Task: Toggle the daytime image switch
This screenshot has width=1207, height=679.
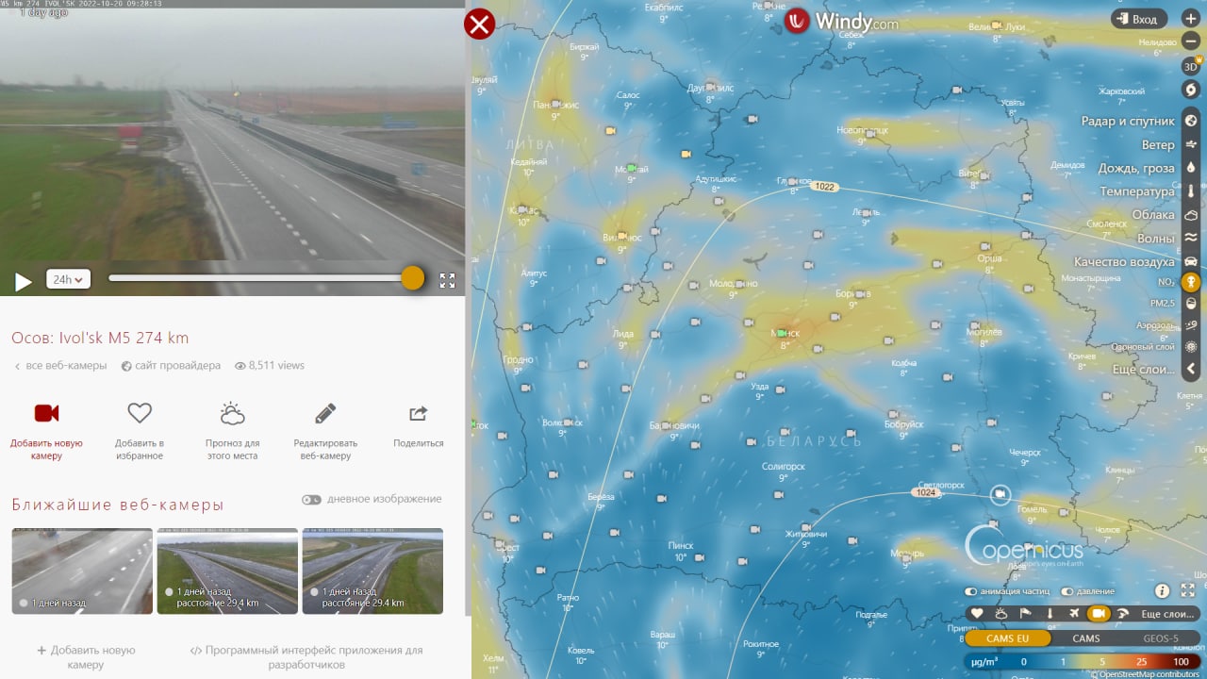Action: point(311,500)
